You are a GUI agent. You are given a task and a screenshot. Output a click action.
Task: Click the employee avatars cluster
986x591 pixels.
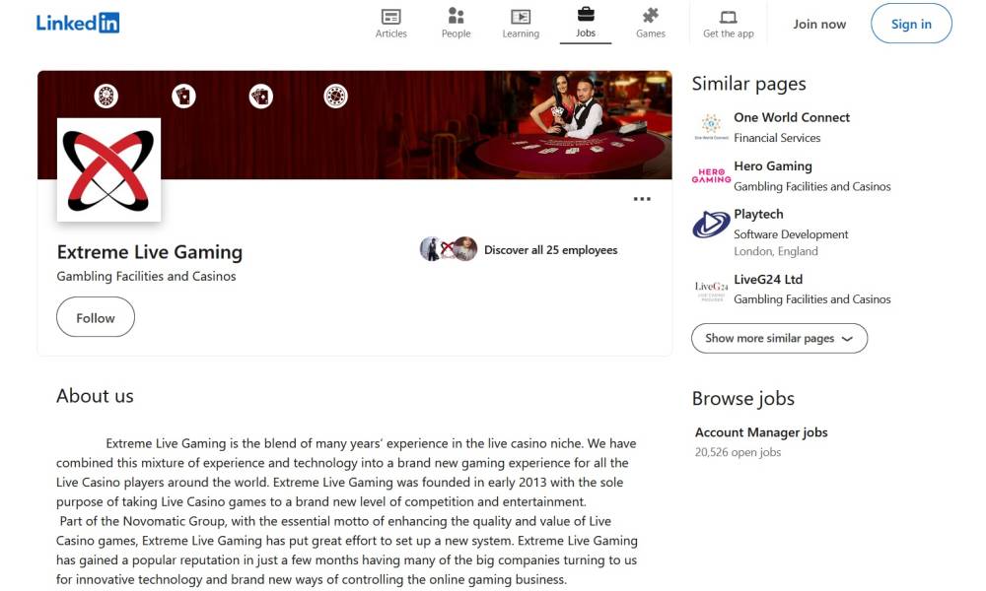tap(449, 249)
